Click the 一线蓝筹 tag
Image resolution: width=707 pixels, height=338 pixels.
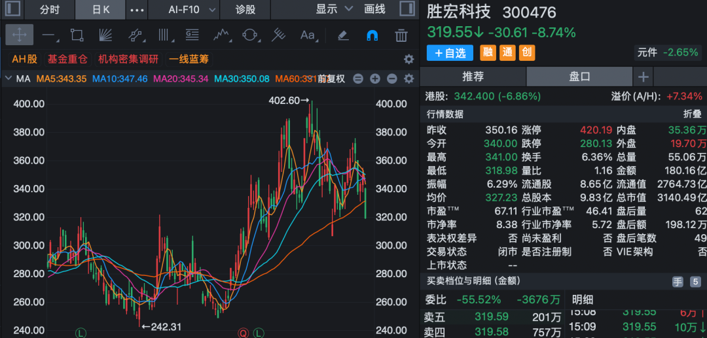(x=189, y=59)
